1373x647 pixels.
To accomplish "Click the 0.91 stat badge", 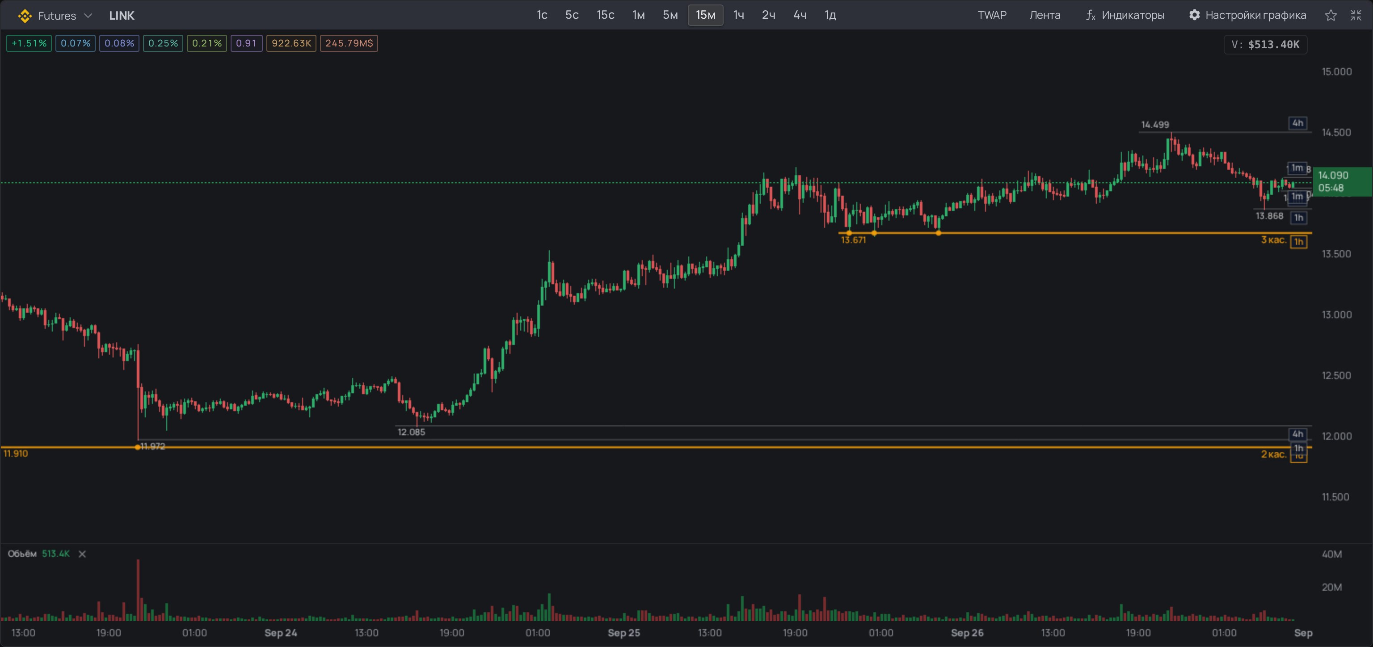I will (x=246, y=43).
